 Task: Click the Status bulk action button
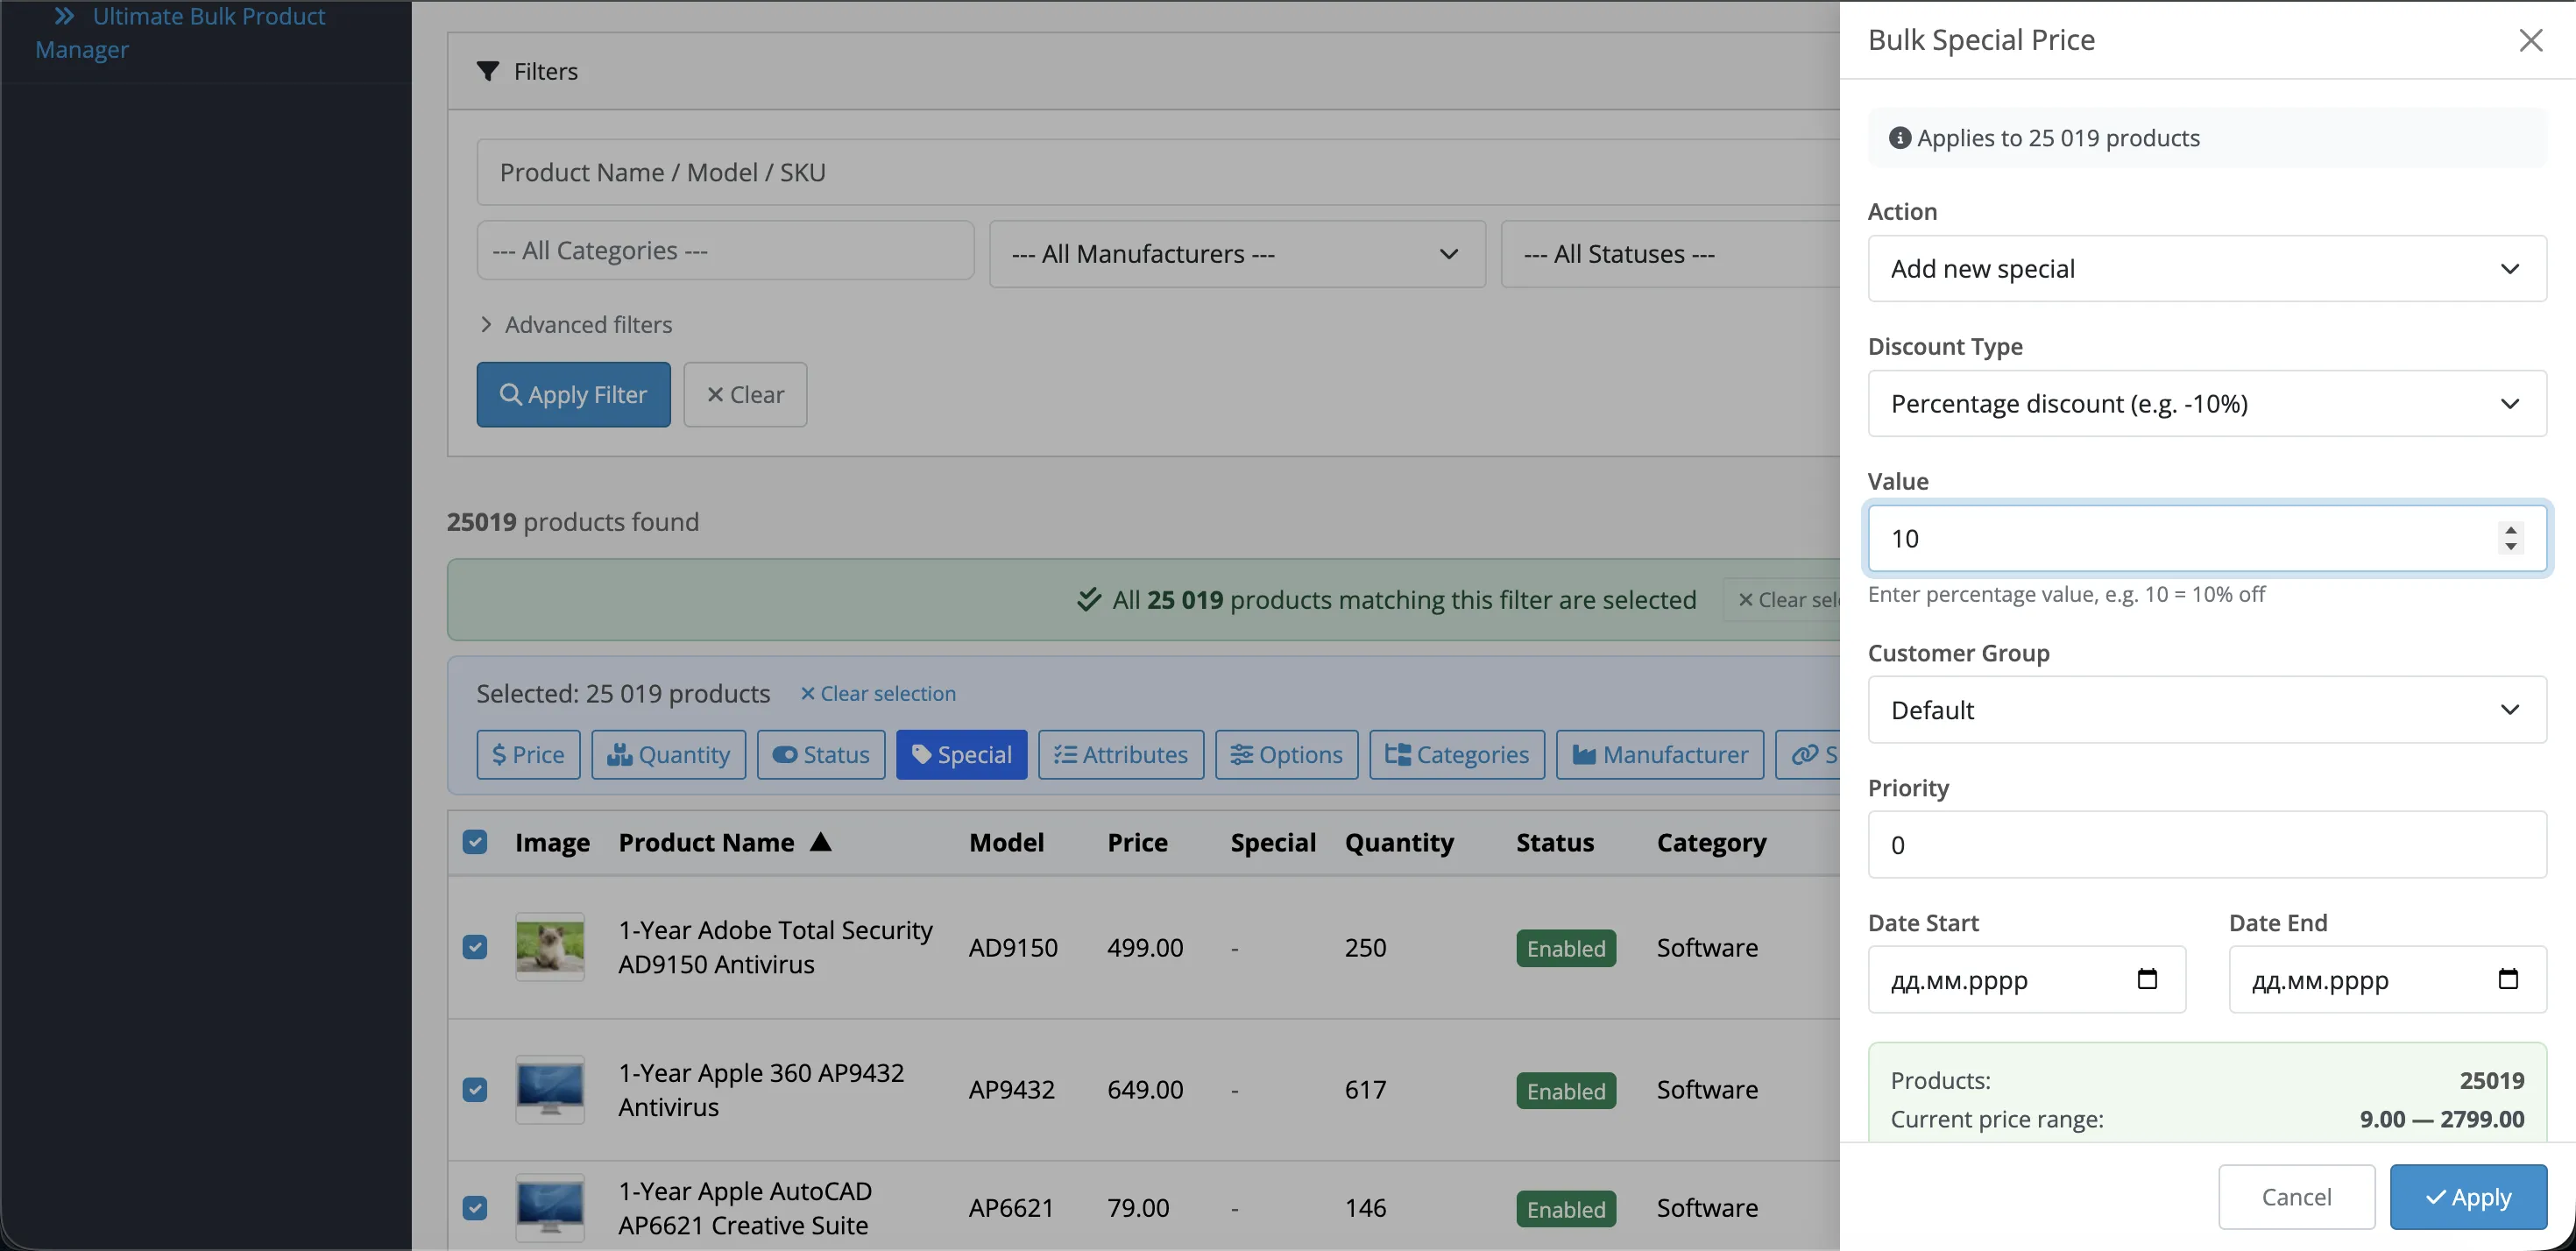coord(821,754)
